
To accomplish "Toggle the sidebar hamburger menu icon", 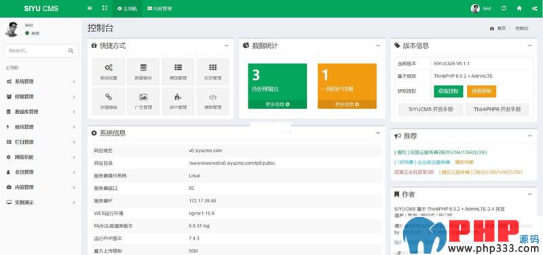I will pos(90,8).
